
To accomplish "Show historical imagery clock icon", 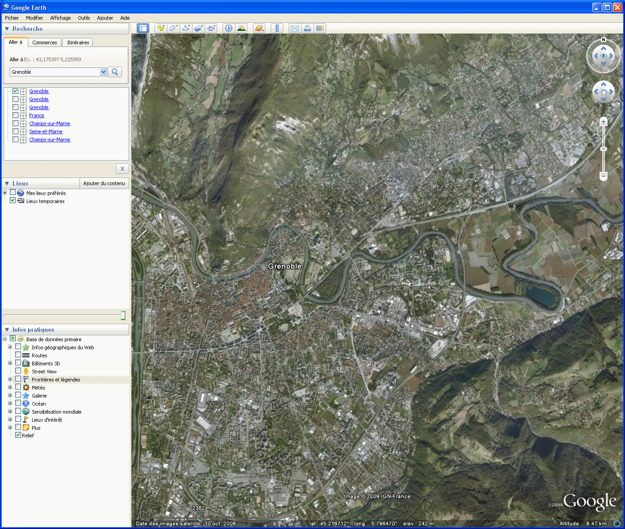I will 228,28.
